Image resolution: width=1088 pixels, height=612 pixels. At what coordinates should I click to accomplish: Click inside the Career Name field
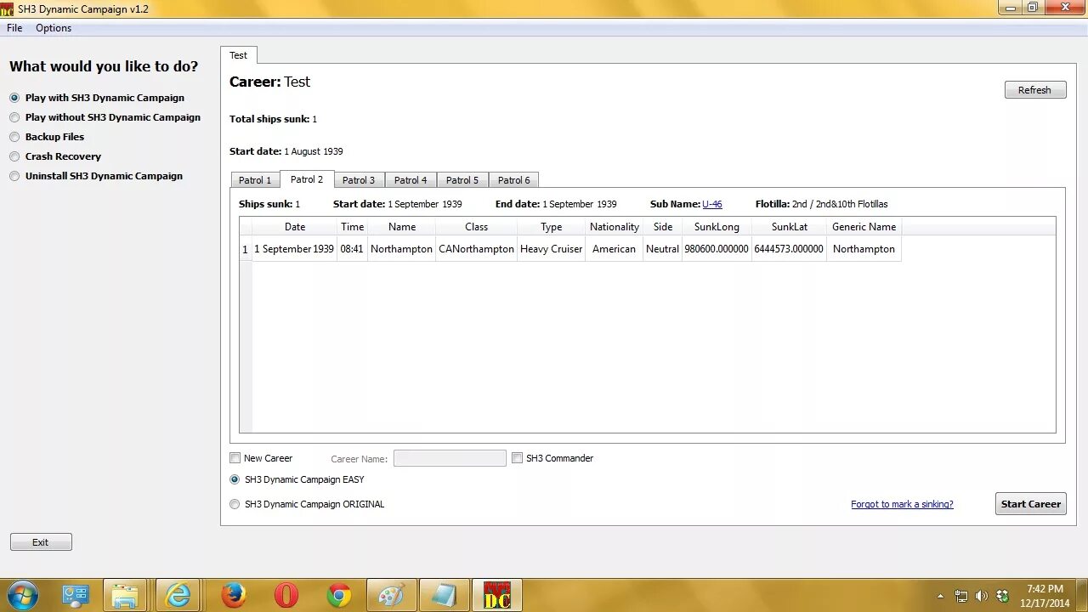(x=450, y=458)
